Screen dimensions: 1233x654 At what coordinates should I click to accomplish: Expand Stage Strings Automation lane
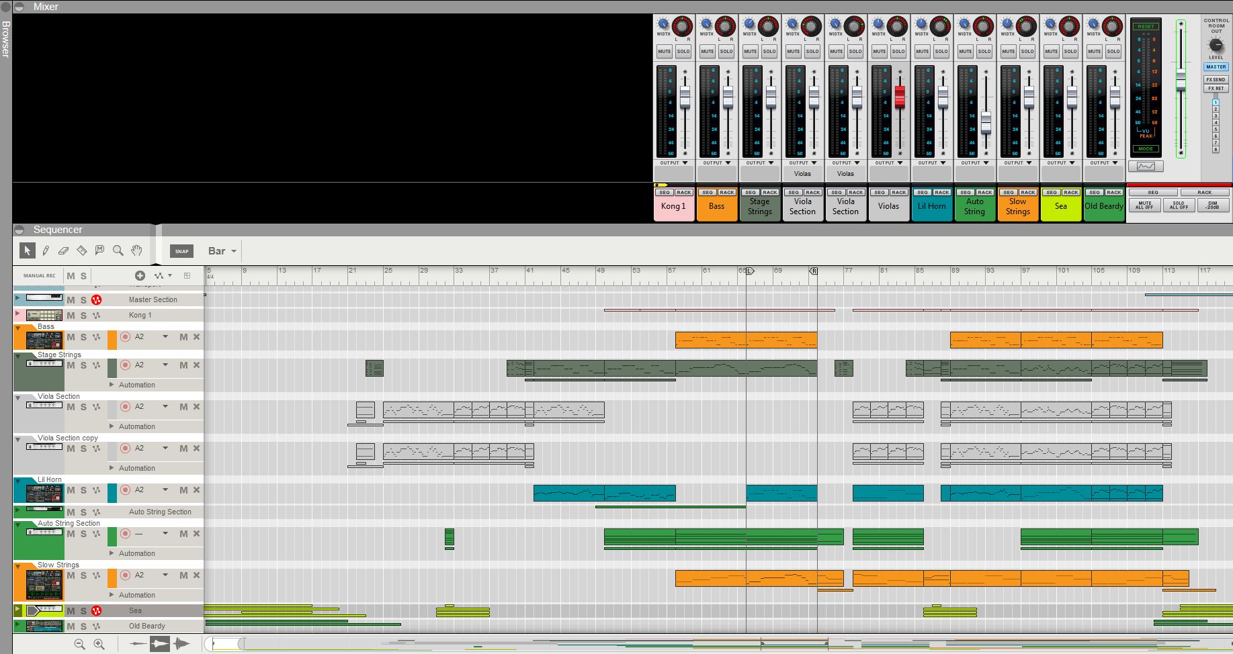tap(112, 385)
